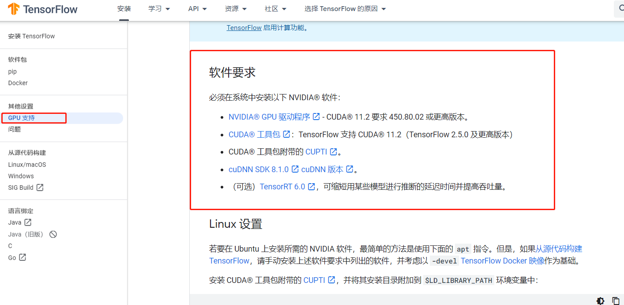This screenshot has width=624, height=305.
Task: Click the Linux 设置 heading
Action: [x=236, y=224]
